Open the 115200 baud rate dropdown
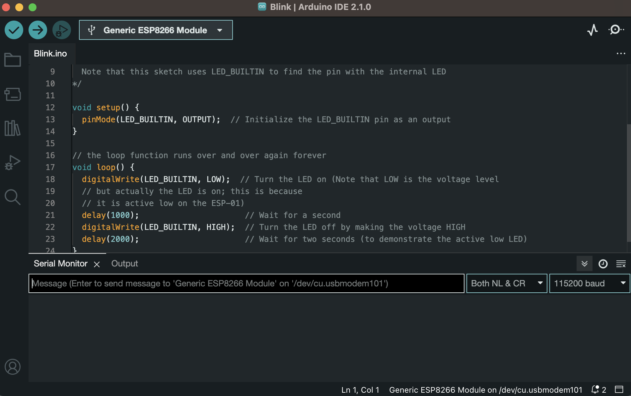The width and height of the screenshot is (631, 396). (x=590, y=283)
